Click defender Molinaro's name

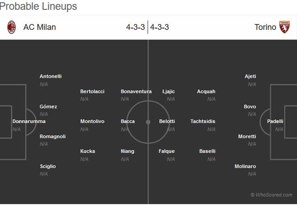click(x=245, y=166)
